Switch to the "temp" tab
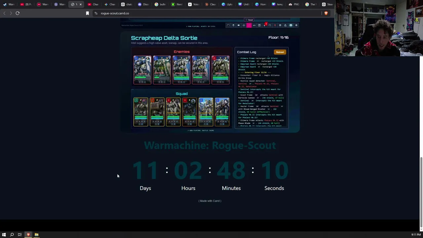The width and height of the screenshot is (423, 238). tap(278, 4)
